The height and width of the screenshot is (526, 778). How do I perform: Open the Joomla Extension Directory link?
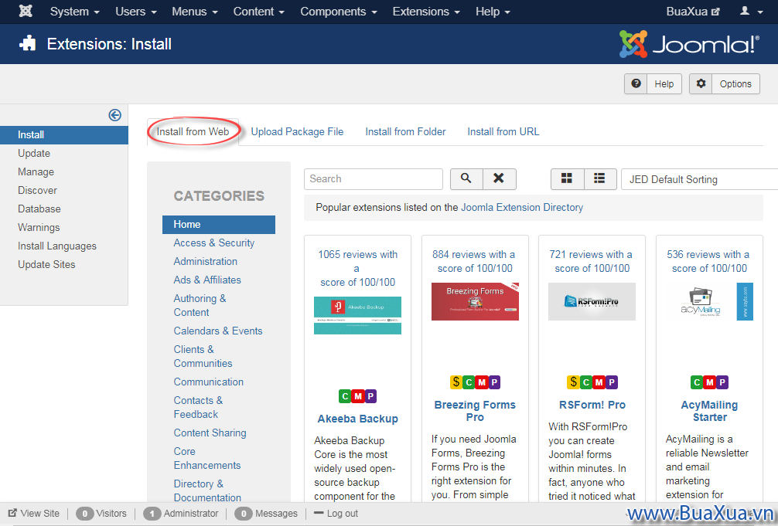[522, 207]
